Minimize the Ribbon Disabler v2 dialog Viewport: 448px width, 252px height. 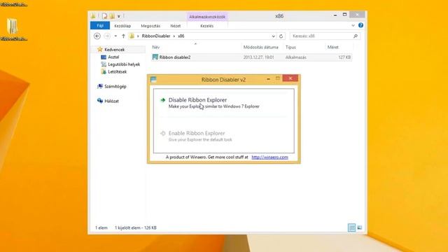pyautogui.click(x=268, y=78)
